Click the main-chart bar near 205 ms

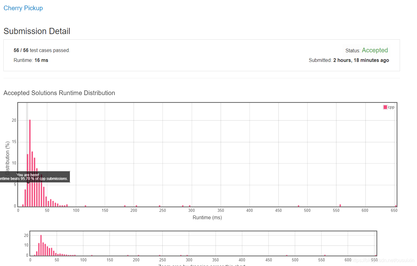pyautogui.click(x=136, y=206)
